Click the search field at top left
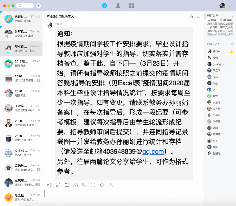Viewport: 236px width, 206px height. point(25,6)
